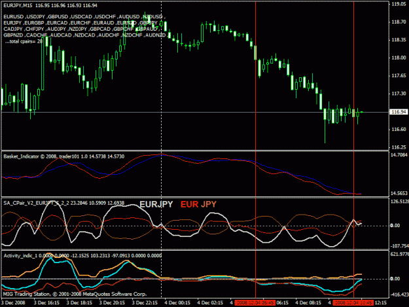Select the Activity_indic_1 indicator label
Screen dimensions: 409x307
click(82, 256)
